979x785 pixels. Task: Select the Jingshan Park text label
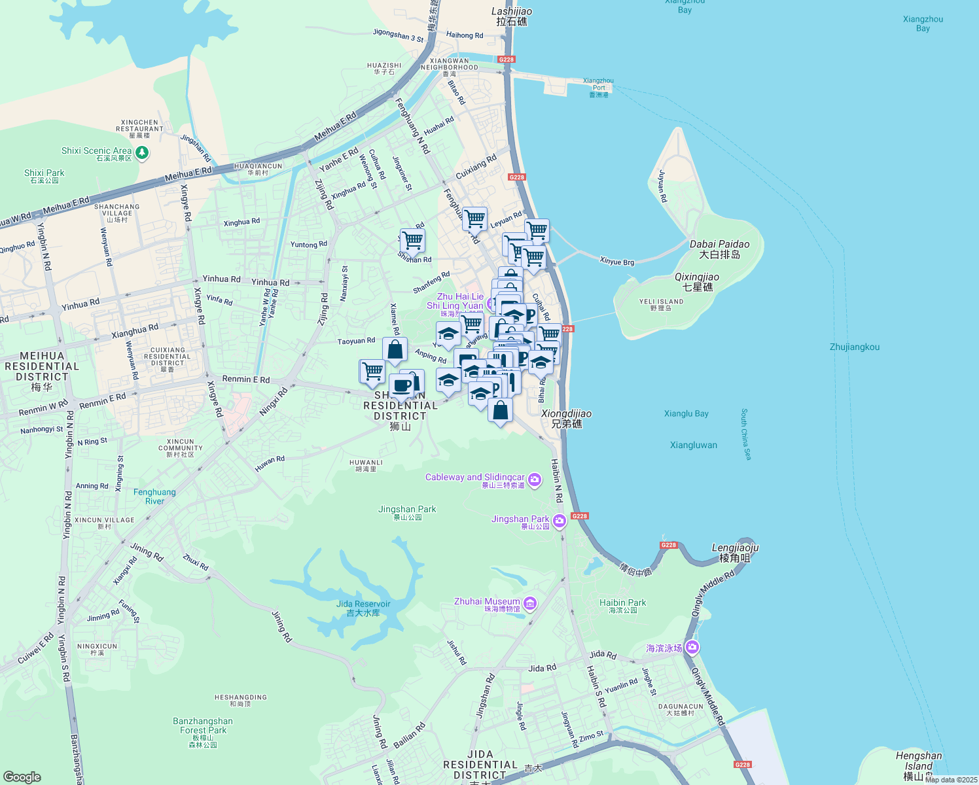407,509
